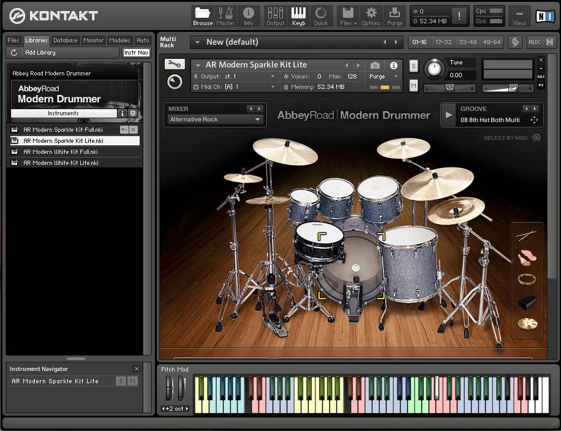Click the NI logo icon
Screen dimensions: 561x431
[545, 16]
